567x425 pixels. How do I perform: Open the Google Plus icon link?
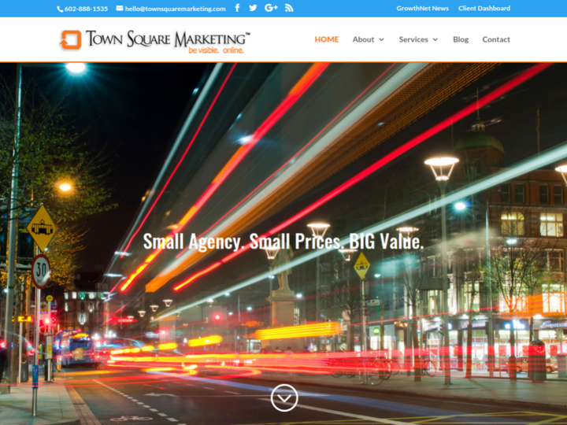pyautogui.click(x=271, y=8)
